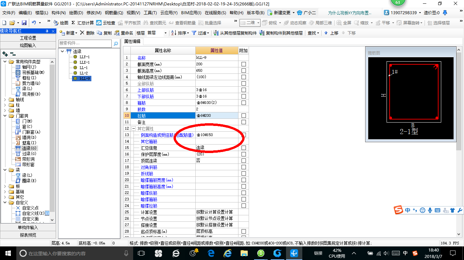Select 剪力墙(Q) in navigation tree
The image size is (464, 260).
31,83
